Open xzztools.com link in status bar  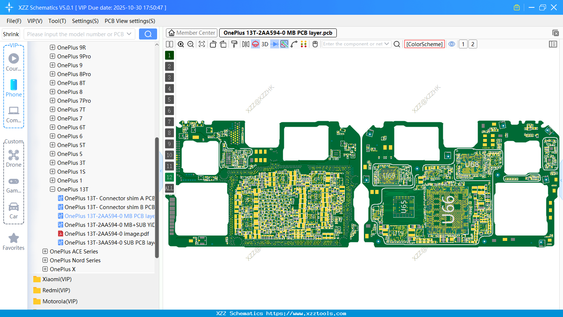pos(306,313)
